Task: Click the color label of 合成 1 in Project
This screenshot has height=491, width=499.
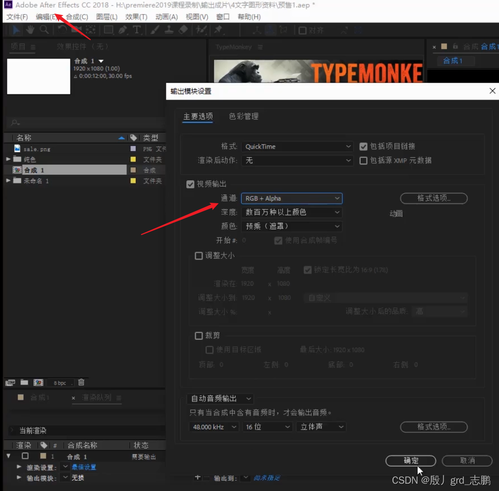Action: pyautogui.click(x=133, y=170)
